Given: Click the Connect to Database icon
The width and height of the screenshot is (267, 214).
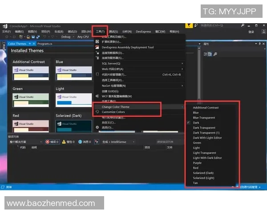Looking at the screenshot, I should 97,53.
